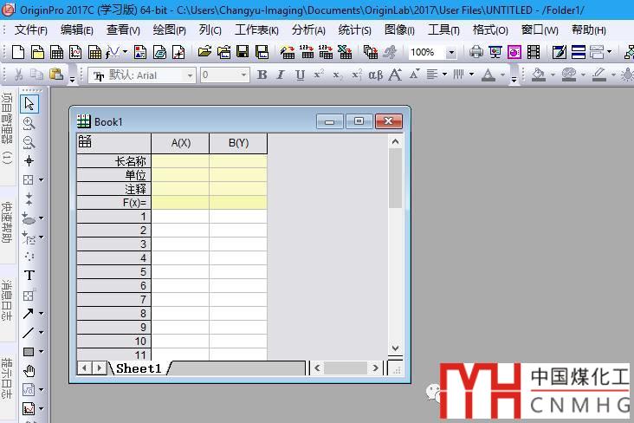Select the Pointer tool
Image resolution: width=634 pixels, height=423 pixels.
pos(29,104)
